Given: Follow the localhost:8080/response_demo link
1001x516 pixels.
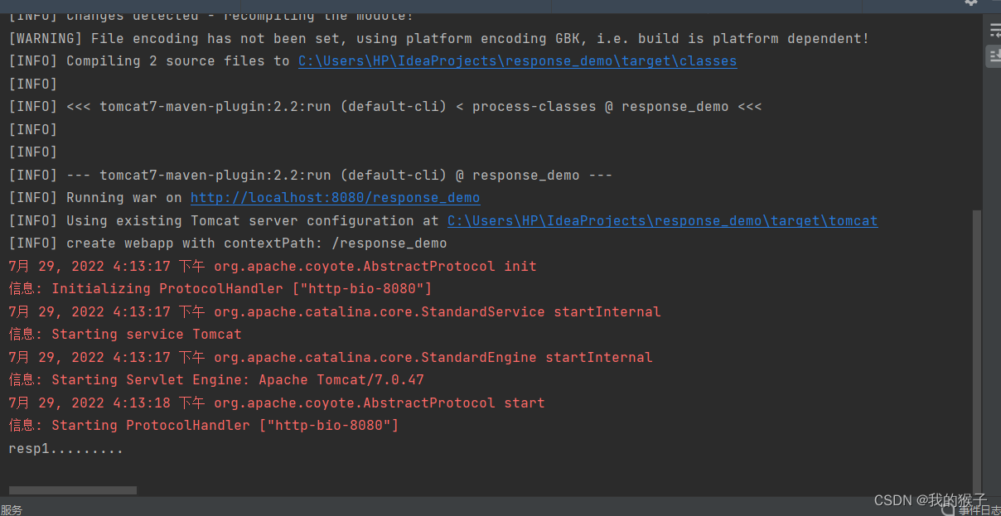Looking at the screenshot, I should pos(335,197).
